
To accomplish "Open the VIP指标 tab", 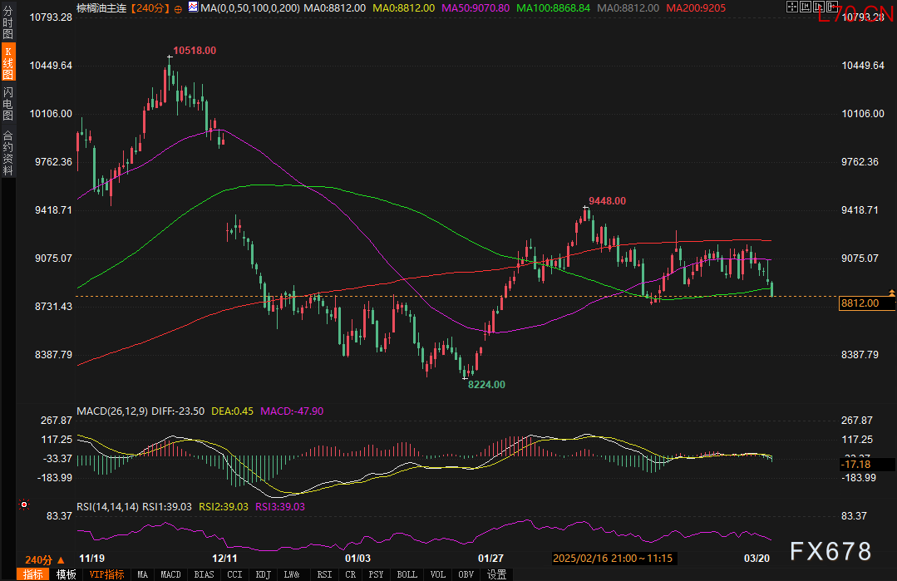I will tap(106, 574).
